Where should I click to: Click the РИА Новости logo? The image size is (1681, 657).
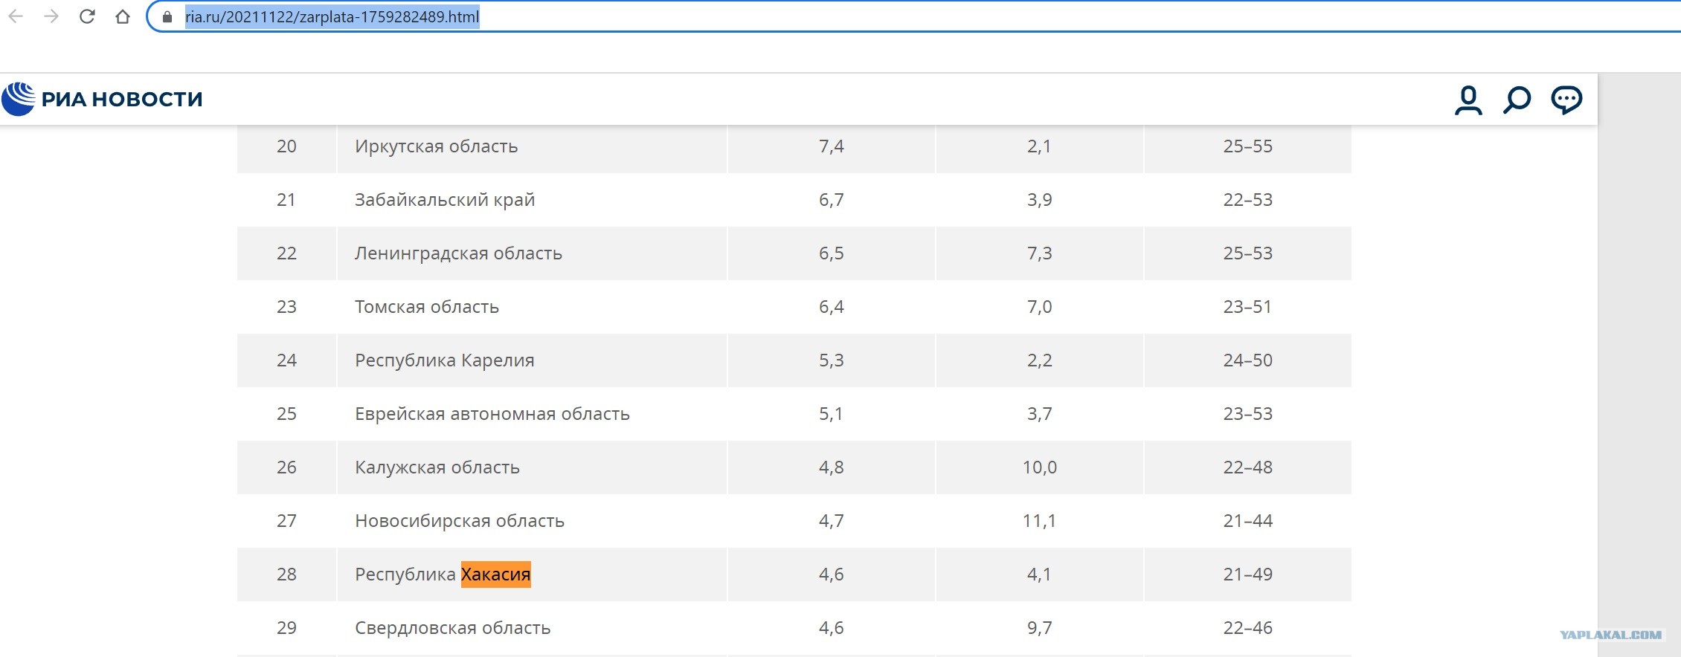(102, 99)
